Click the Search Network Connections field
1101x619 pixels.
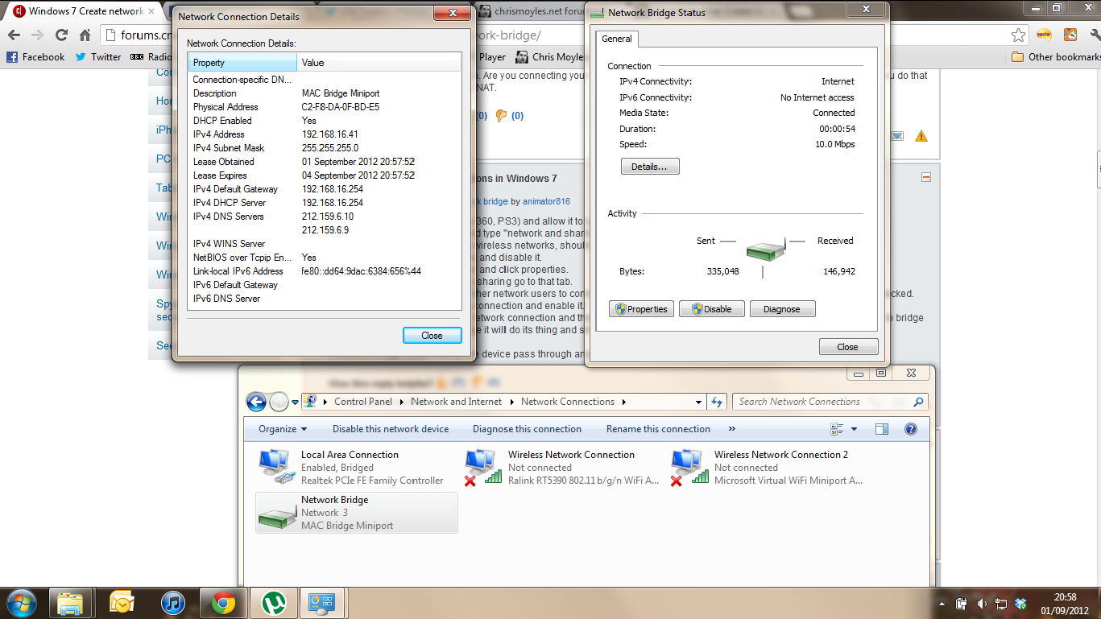[822, 402]
